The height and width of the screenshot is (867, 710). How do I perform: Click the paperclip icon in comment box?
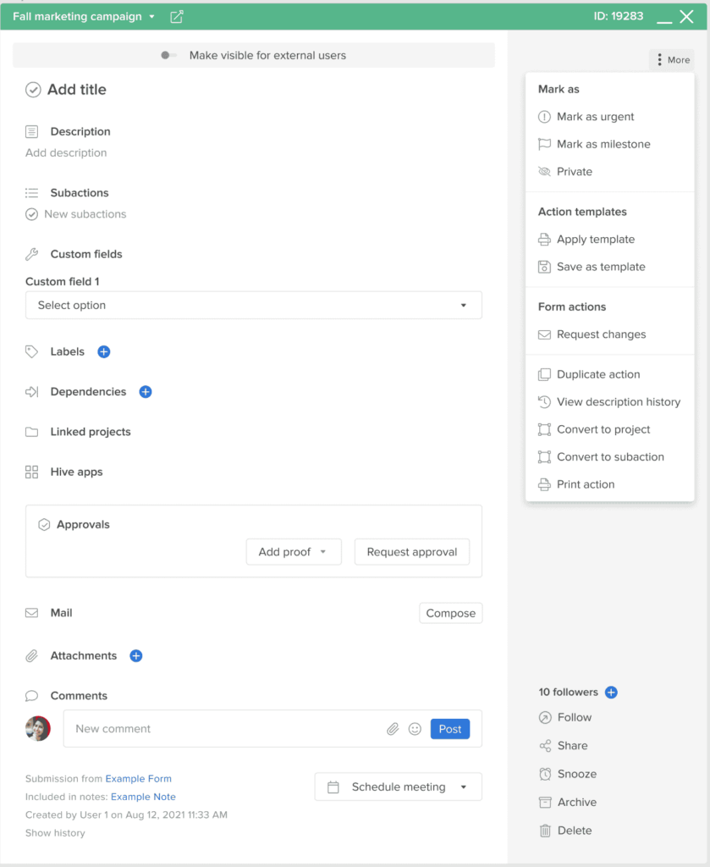[x=393, y=729]
